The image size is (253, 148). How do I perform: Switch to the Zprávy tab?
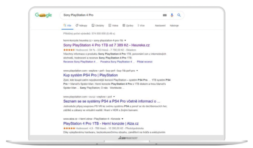click(x=128, y=25)
